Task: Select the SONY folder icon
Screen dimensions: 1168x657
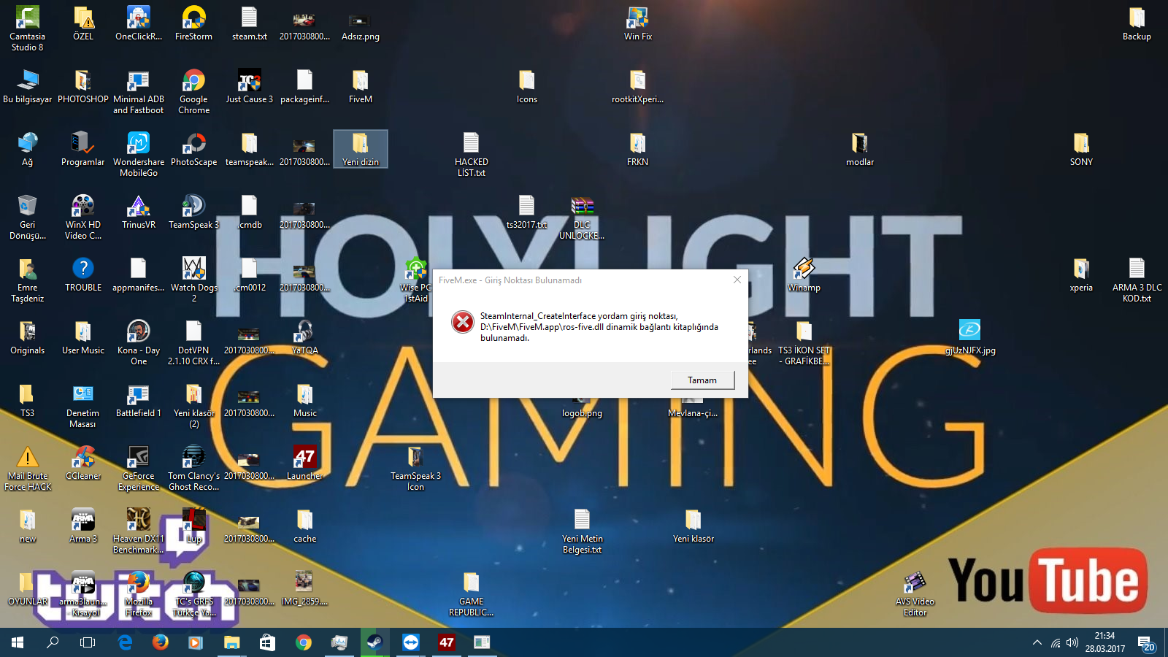Action: [x=1081, y=150]
